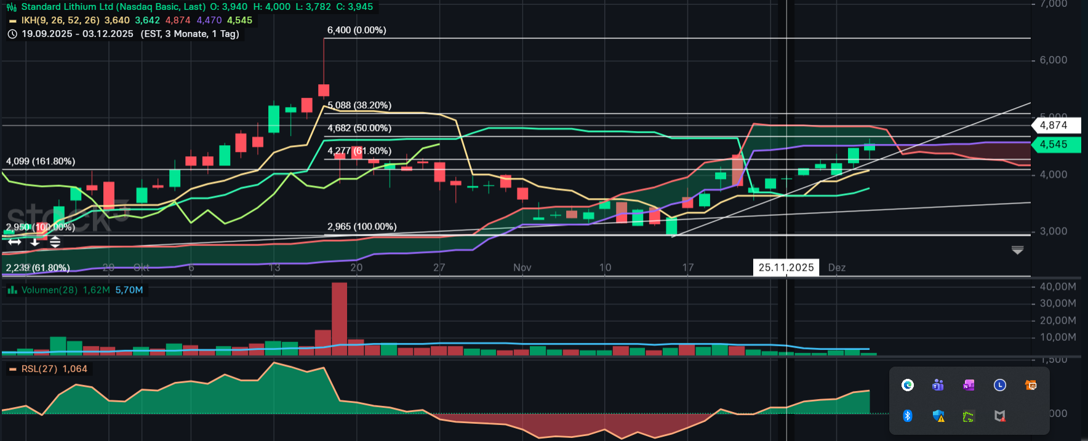Click the Bluetooth tray icon
The height and width of the screenshot is (441, 1088).
pyautogui.click(x=907, y=416)
